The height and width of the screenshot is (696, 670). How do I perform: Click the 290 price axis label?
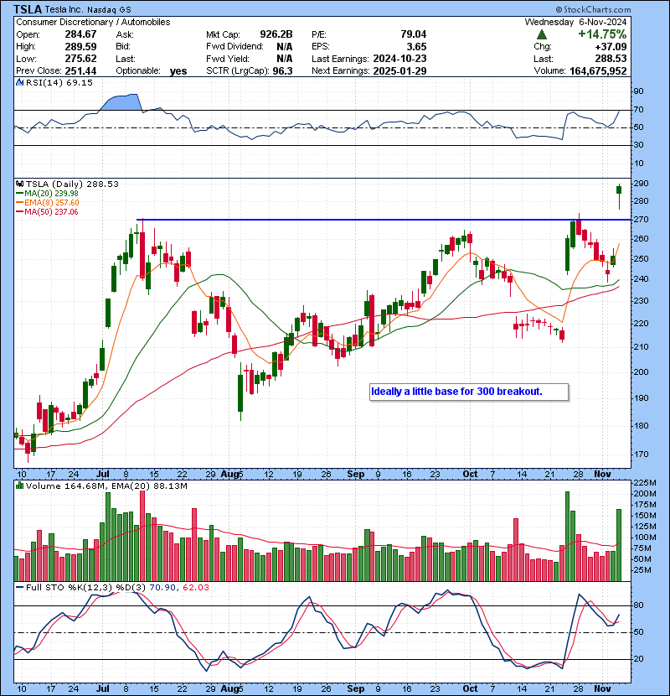click(641, 184)
